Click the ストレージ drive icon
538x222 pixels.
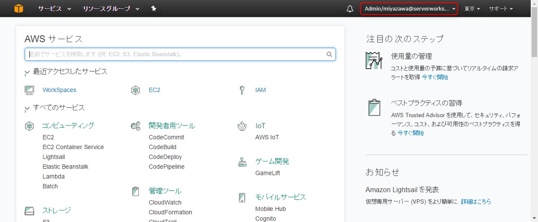click(x=29, y=211)
